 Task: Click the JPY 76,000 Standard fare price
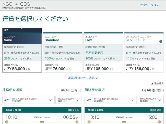58,69
